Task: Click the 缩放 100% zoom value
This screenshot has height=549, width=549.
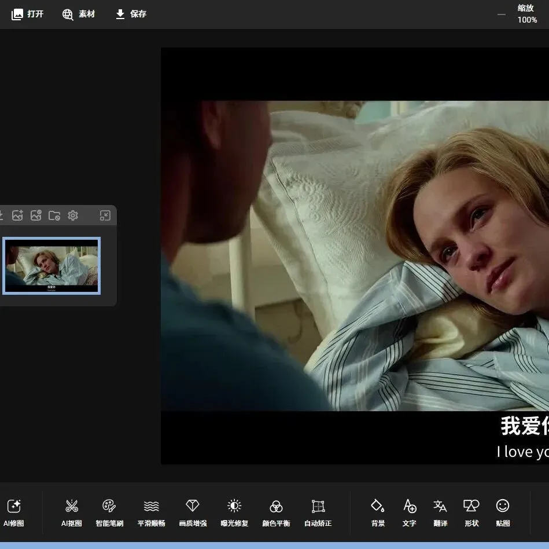Action: click(x=527, y=14)
